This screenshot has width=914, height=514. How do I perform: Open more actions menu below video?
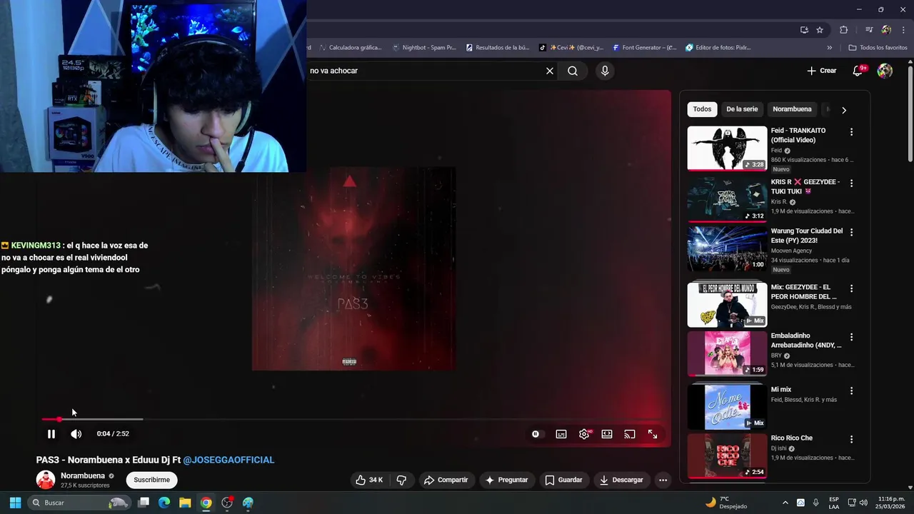[663, 480]
